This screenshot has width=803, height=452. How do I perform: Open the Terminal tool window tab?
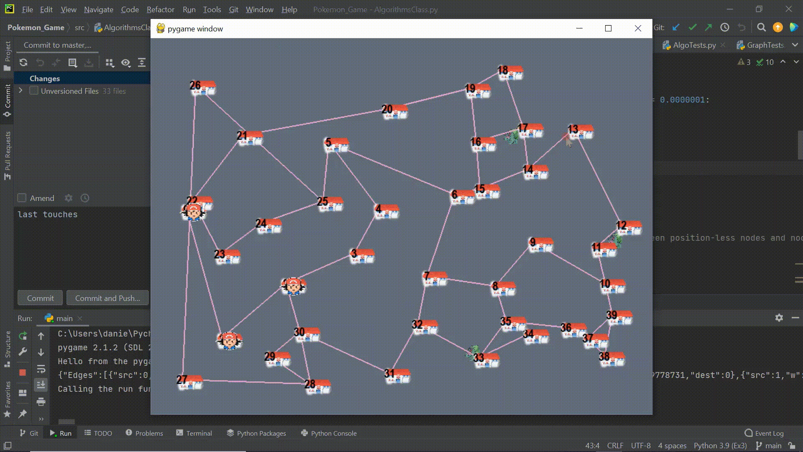point(194,433)
